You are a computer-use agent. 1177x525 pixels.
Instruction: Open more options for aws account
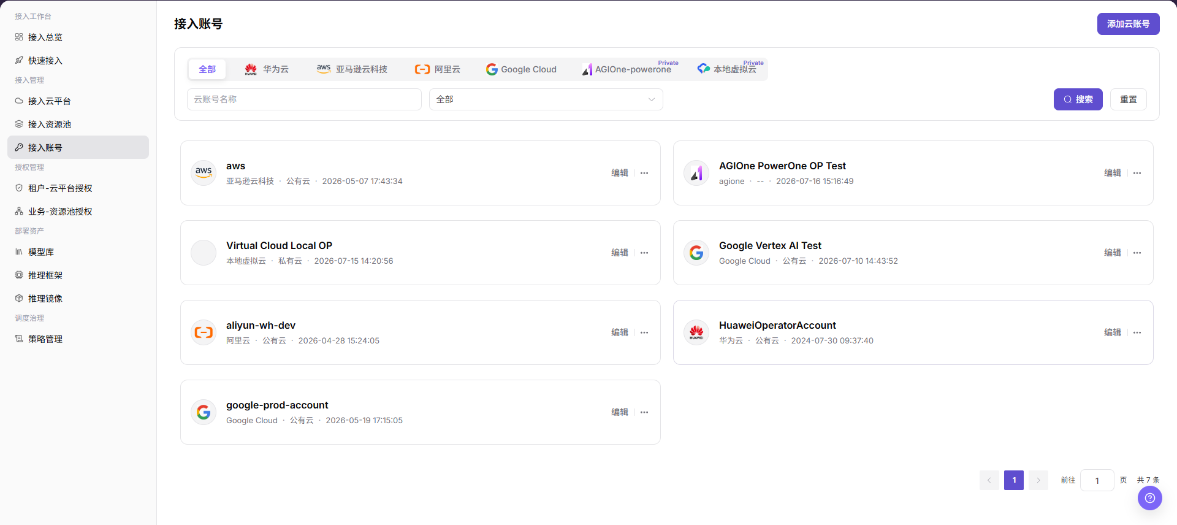(644, 173)
